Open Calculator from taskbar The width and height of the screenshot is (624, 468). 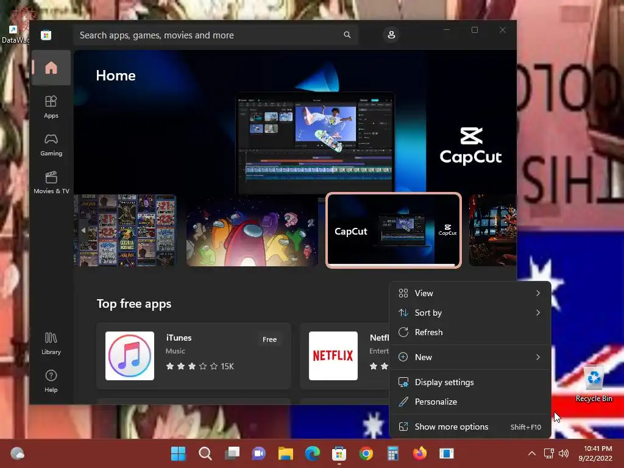[x=393, y=453]
